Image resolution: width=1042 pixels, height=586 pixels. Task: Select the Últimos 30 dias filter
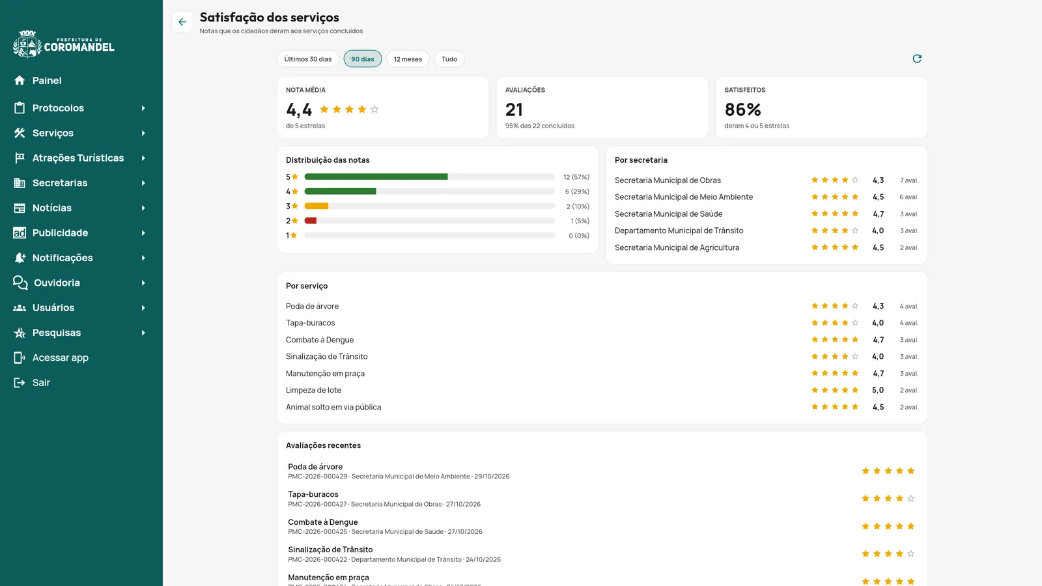point(308,59)
